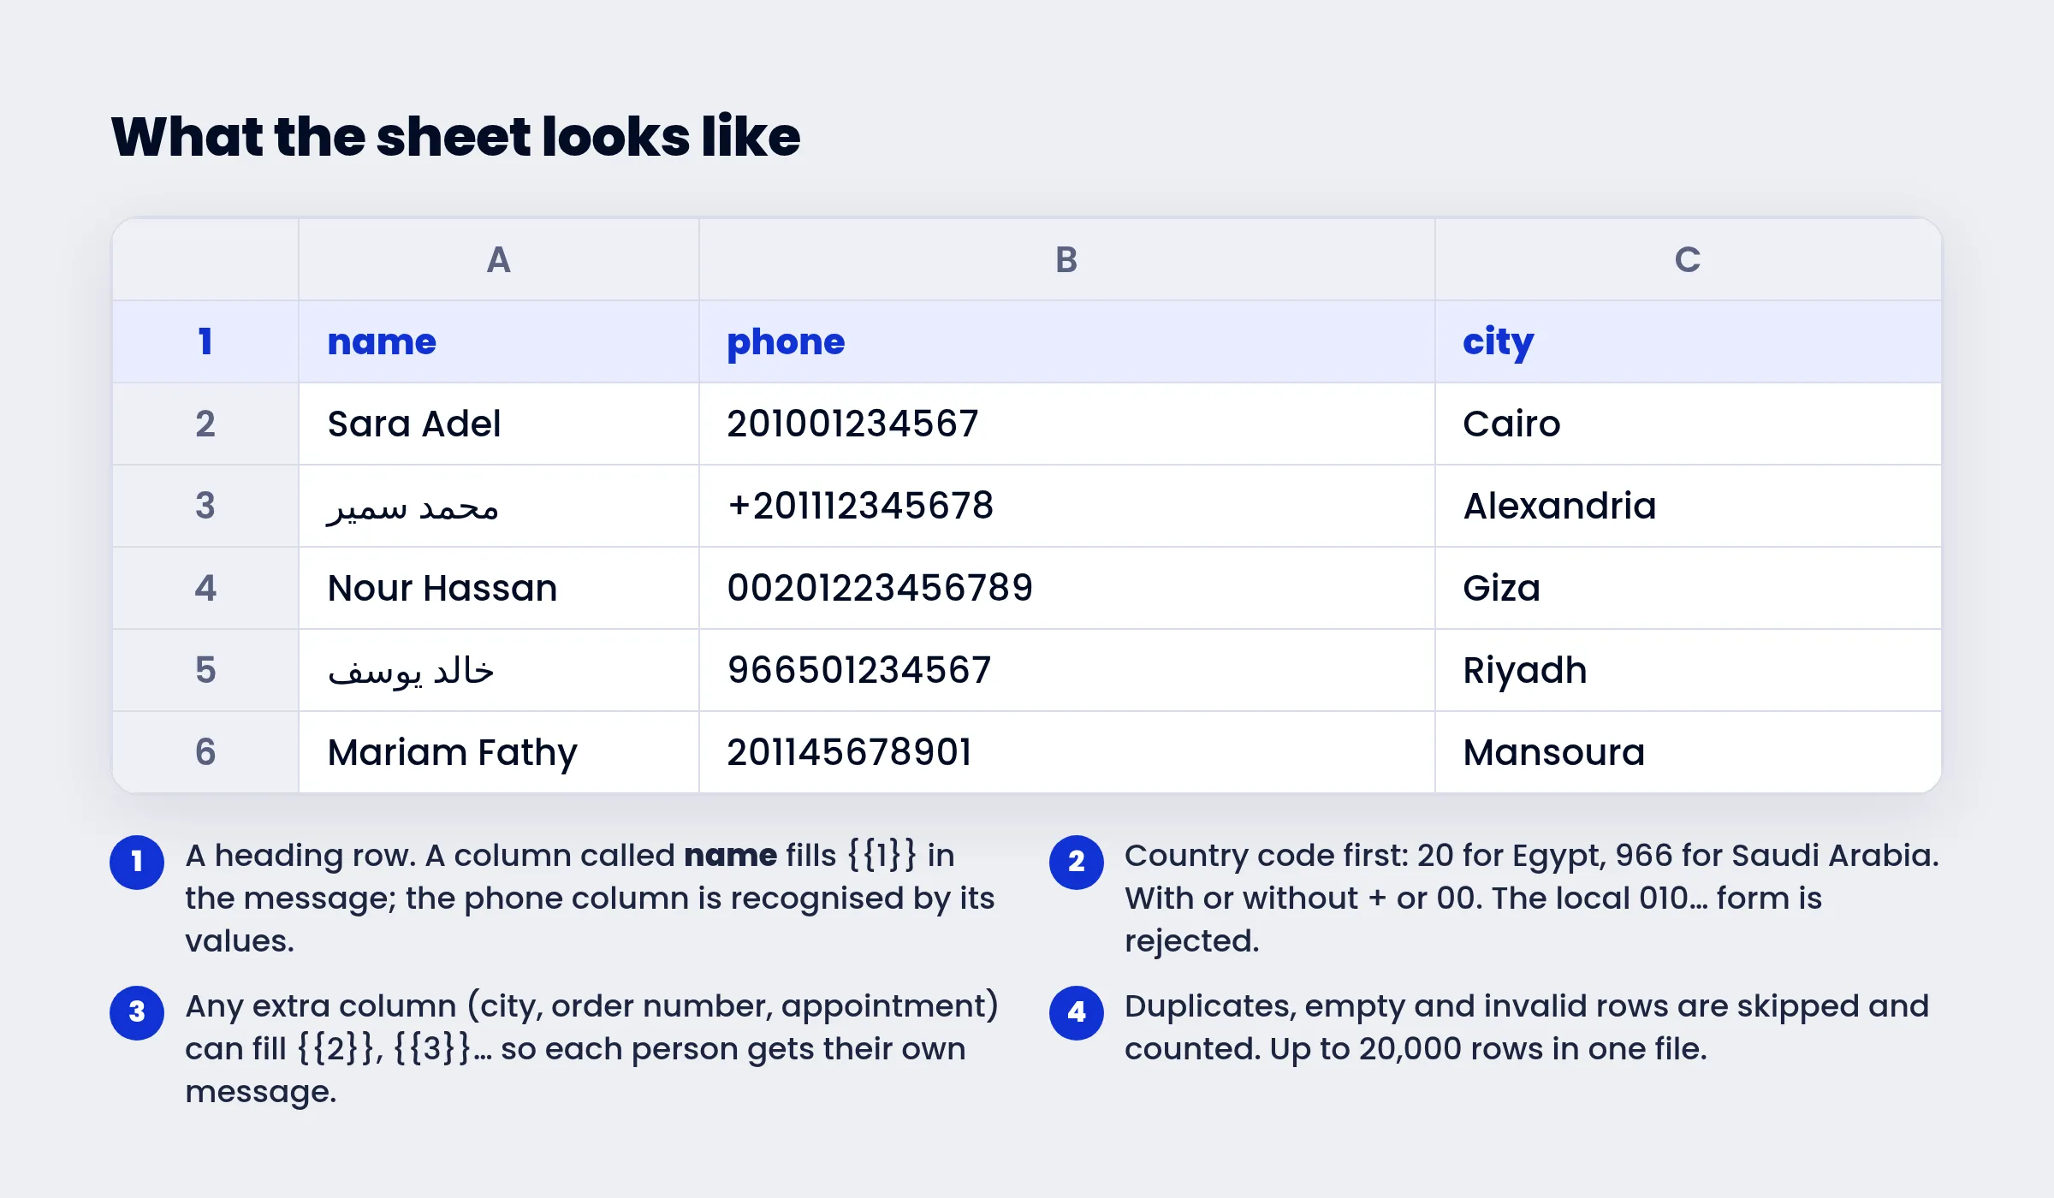The height and width of the screenshot is (1198, 2054).
Task: Click the 'What the sheet looks like' title
Action: tap(456, 137)
